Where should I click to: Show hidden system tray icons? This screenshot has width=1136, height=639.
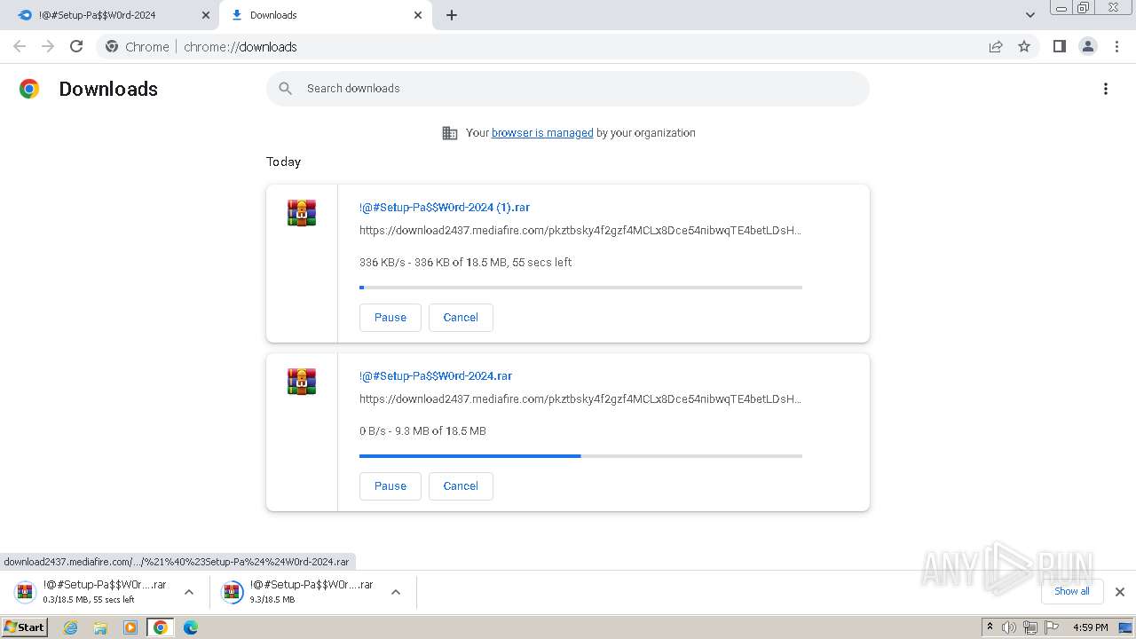point(990,627)
